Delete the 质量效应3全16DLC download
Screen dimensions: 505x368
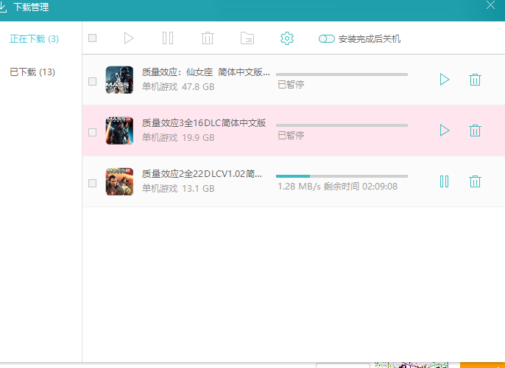pyautogui.click(x=475, y=131)
